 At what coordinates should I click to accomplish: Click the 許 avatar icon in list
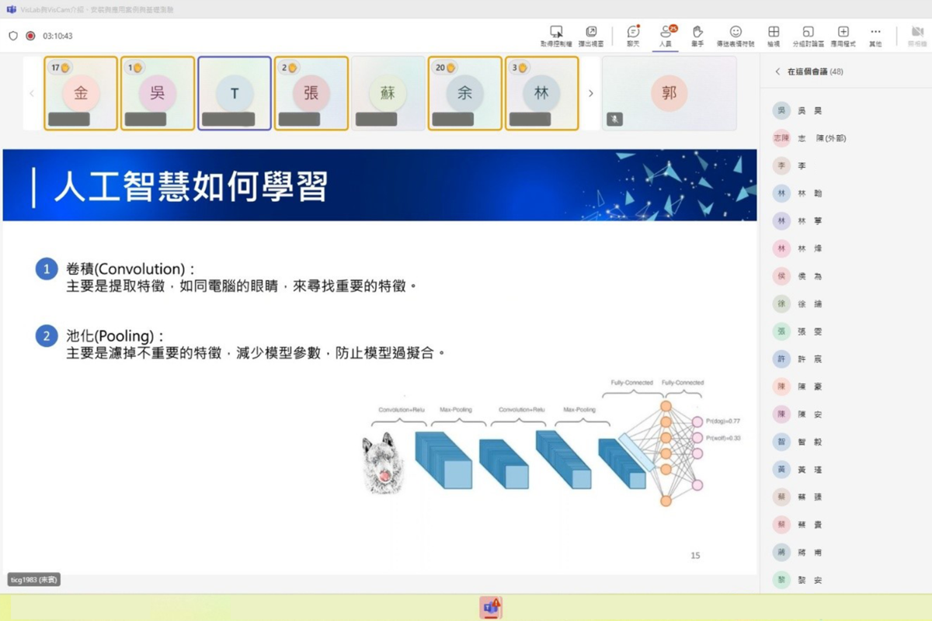point(781,359)
